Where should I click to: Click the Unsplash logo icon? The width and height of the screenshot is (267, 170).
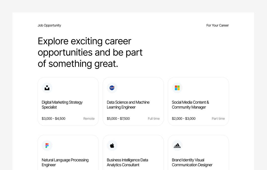point(47,88)
